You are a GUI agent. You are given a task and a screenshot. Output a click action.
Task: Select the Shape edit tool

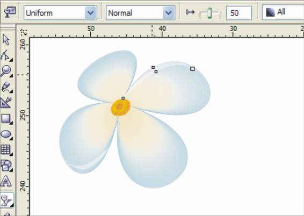pyautogui.click(x=6, y=55)
